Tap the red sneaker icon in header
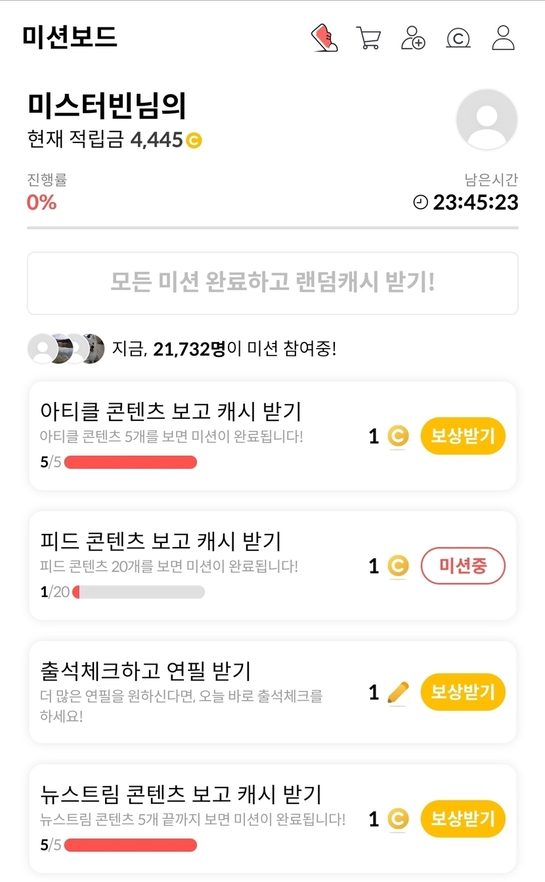The height and width of the screenshot is (882, 545). click(x=324, y=38)
